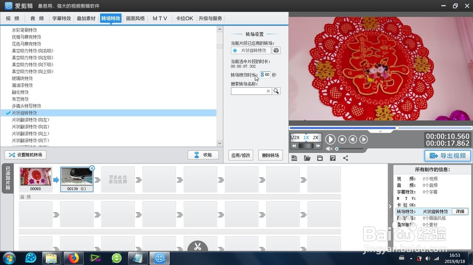The width and height of the screenshot is (473, 265).
Task: Click the magnifier search icon
Action: (276, 91)
